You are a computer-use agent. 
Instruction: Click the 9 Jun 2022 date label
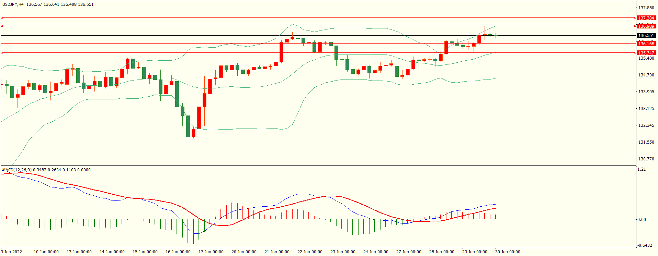coord(11,252)
